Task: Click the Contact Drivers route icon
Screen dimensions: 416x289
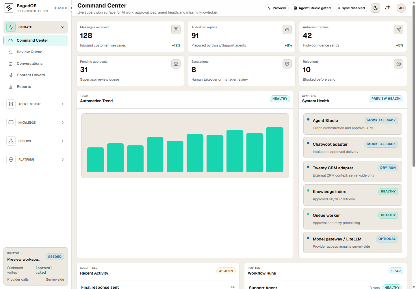Action: click(x=11, y=75)
